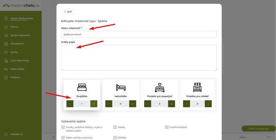Screen dimensions: 276x140
Task: Click the Admin Hladamchatu profile icon
Action: (6, 19)
